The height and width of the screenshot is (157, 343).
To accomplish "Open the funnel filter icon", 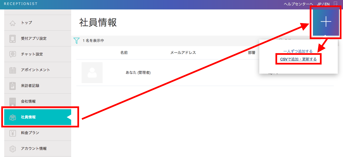I will click(76, 41).
